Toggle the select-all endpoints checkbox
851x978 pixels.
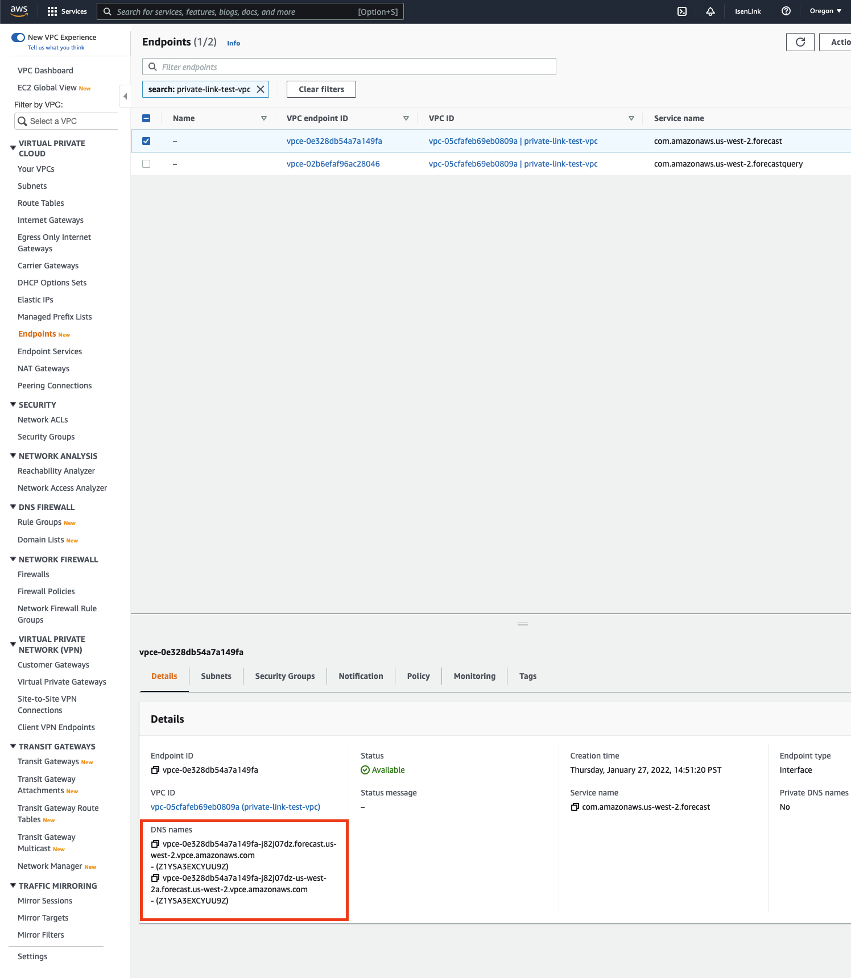(x=146, y=118)
